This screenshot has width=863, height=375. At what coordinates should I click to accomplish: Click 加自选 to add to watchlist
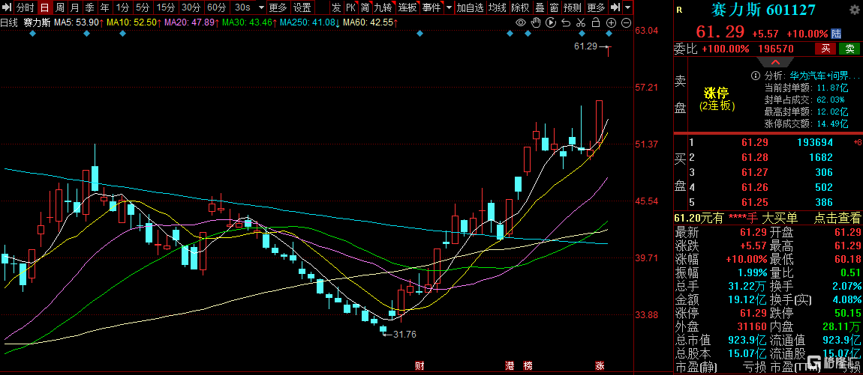[x=470, y=7]
